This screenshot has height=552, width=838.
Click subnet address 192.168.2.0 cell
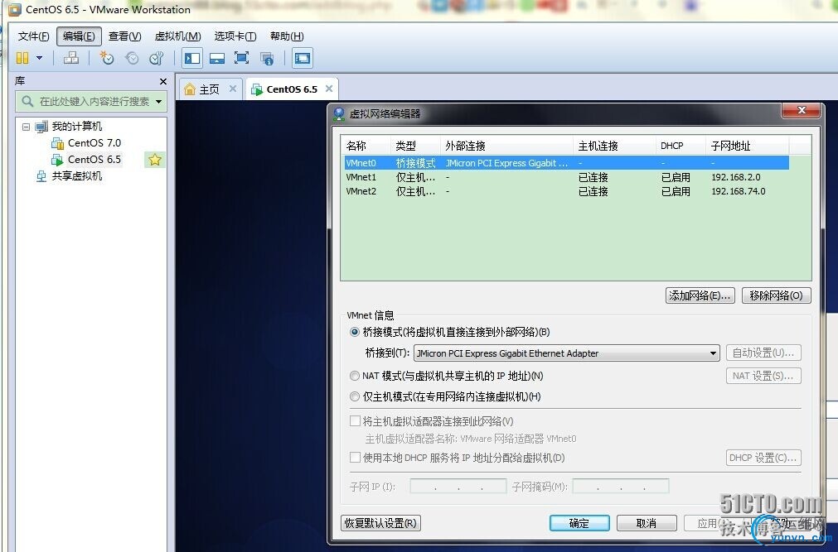coord(736,177)
